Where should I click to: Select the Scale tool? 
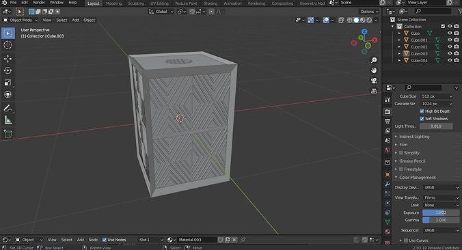click(x=8, y=83)
